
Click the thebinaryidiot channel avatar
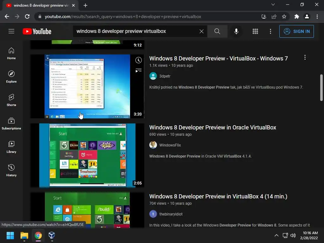[153, 214]
